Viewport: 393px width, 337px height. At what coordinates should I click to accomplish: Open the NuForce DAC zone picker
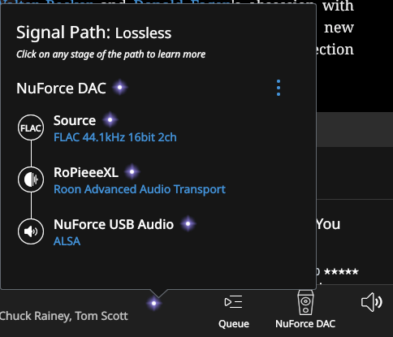(x=305, y=309)
